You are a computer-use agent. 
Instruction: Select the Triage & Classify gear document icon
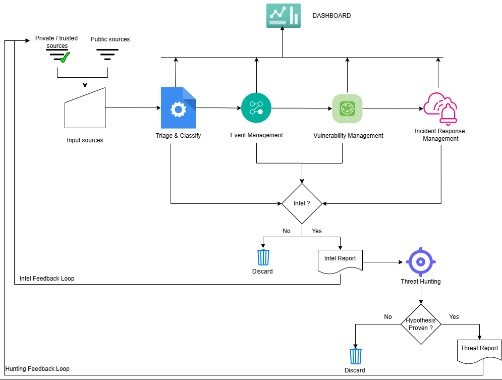click(x=178, y=108)
